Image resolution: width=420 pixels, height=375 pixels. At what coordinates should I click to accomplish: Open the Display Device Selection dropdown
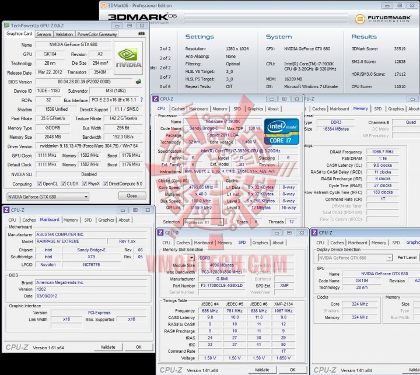[x=355, y=258]
